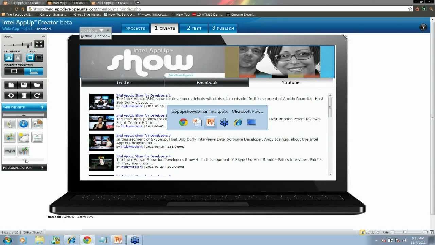Open the Slide Show dropdown arrow
The width and height of the screenshot is (435, 245).
(x=101, y=30)
